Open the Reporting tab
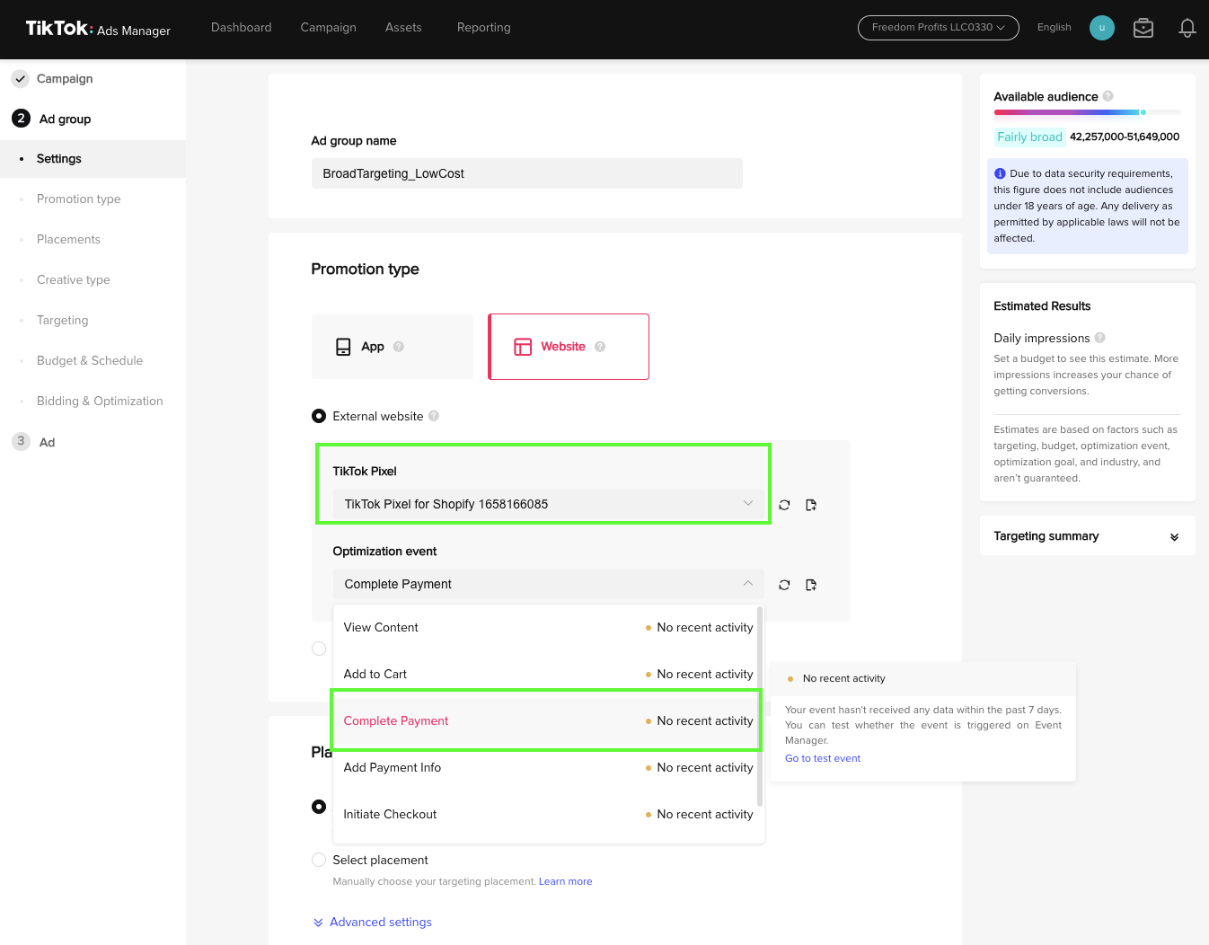This screenshot has height=945, width=1209. (x=483, y=28)
